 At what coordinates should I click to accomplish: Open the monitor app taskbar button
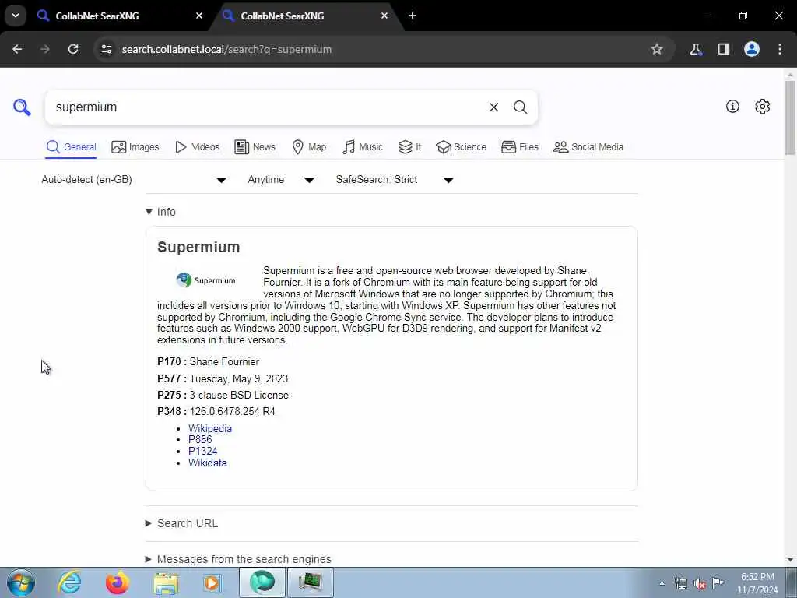pyautogui.click(x=311, y=582)
